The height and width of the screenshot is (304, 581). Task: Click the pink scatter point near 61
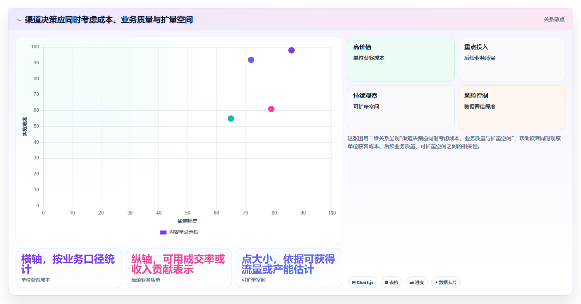pyautogui.click(x=271, y=109)
